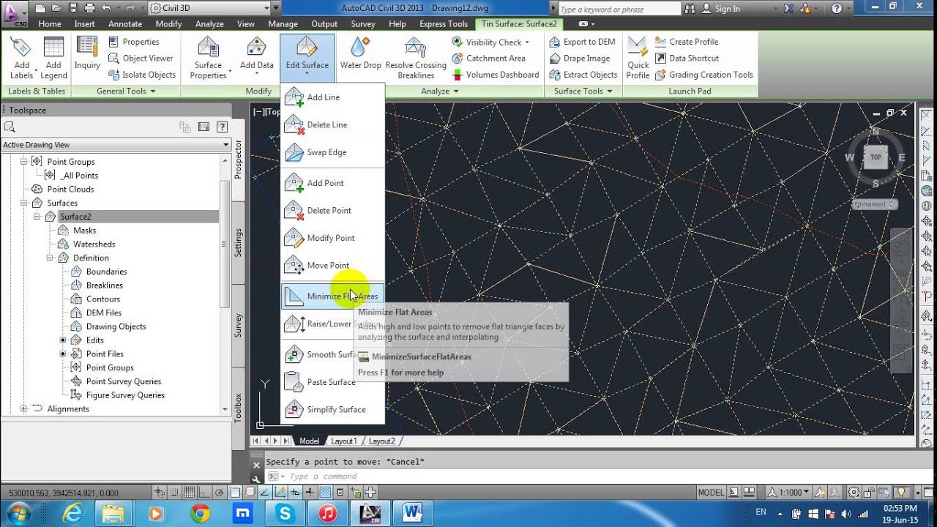Open the Volumes Dashboard
The image size is (937, 527).
point(496,75)
